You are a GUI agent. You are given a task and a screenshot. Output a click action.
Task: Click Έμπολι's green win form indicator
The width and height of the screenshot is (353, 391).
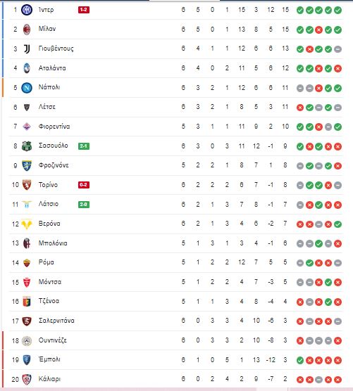coord(300,360)
